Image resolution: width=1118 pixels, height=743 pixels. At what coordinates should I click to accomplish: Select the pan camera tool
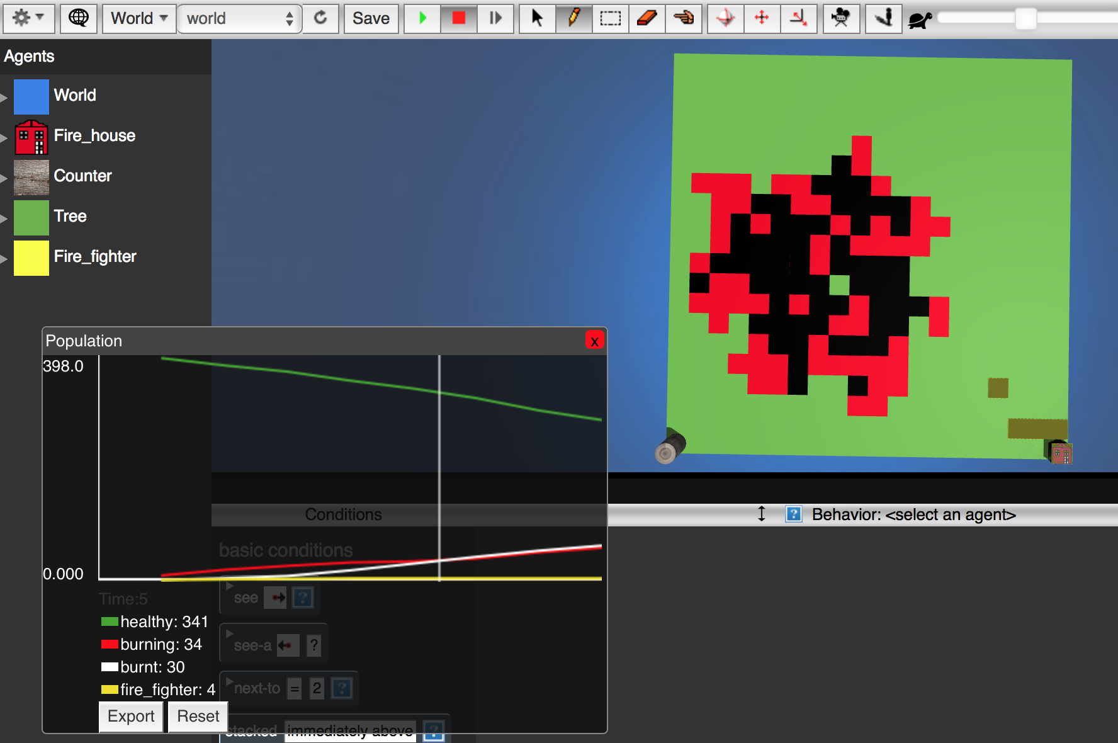click(x=762, y=18)
